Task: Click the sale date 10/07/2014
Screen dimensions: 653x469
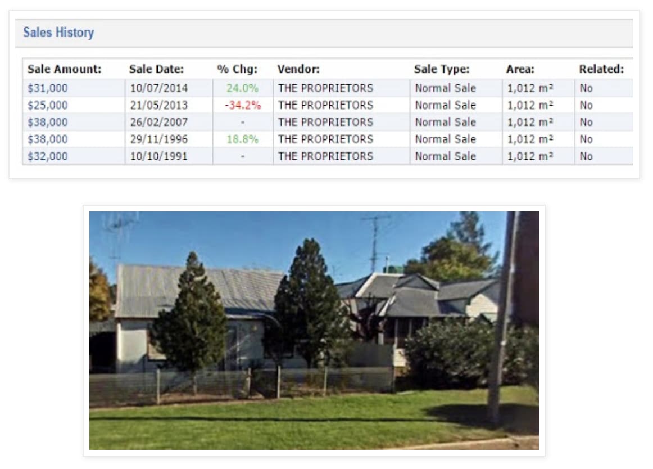Action: pyautogui.click(x=159, y=88)
